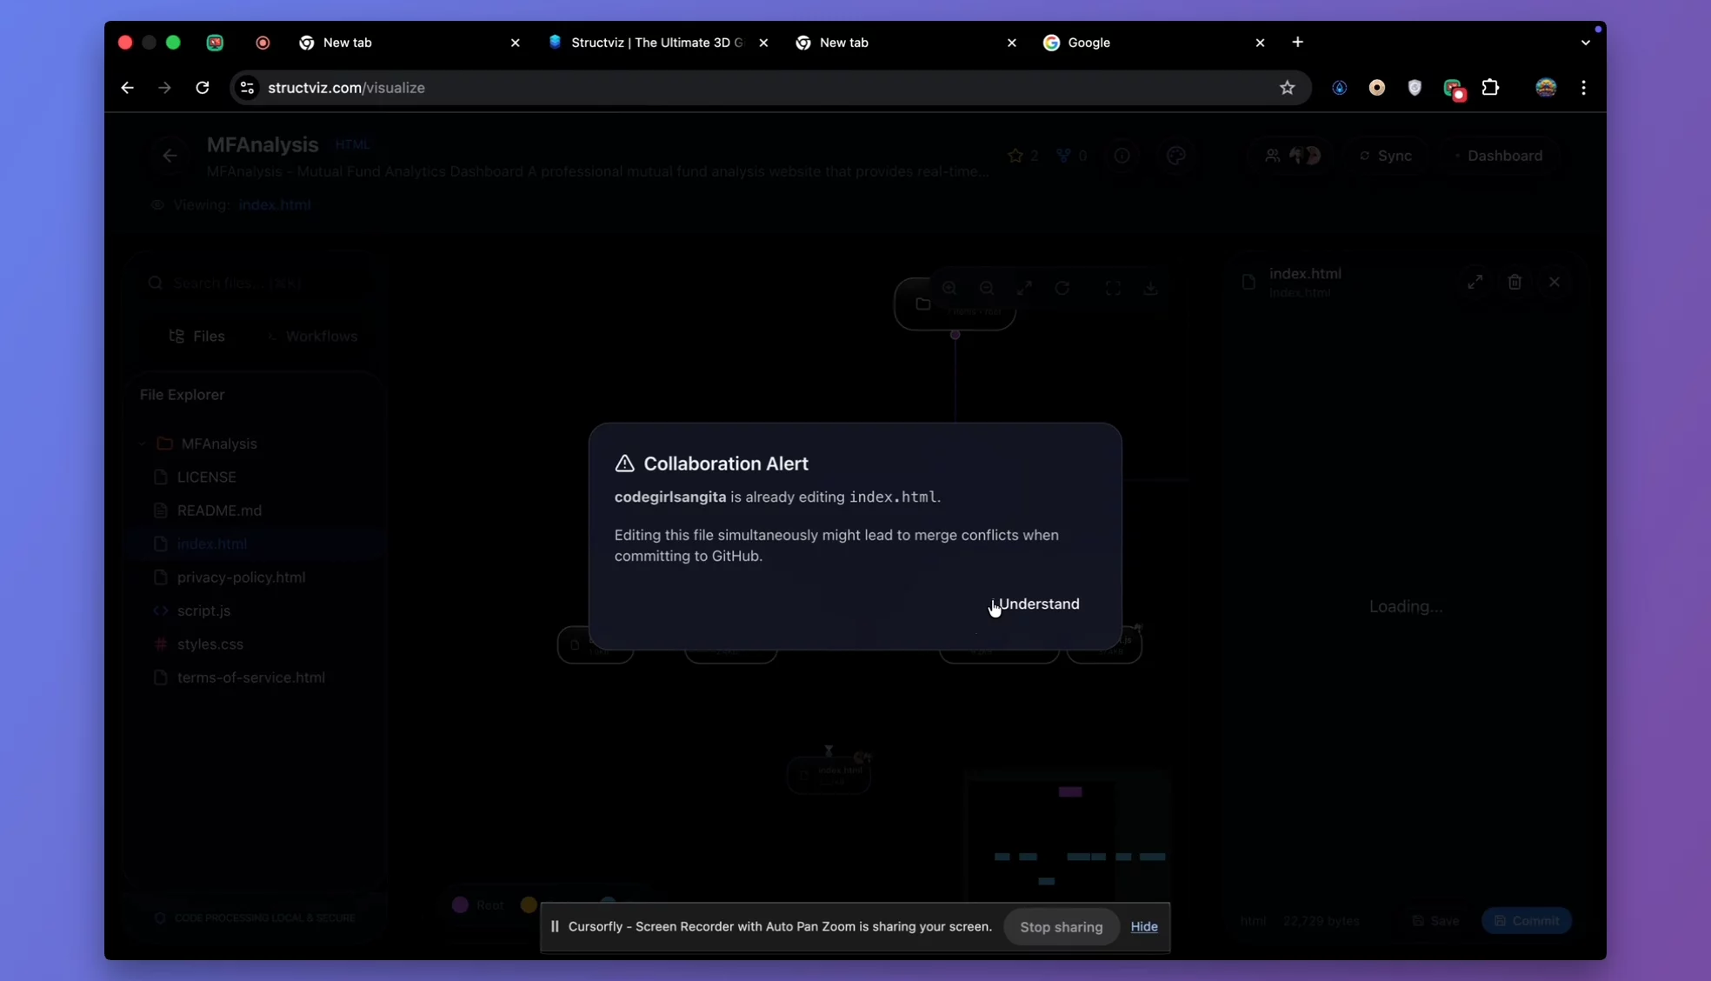Click the Sync button
This screenshot has height=981, width=1711.
coord(1386,156)
